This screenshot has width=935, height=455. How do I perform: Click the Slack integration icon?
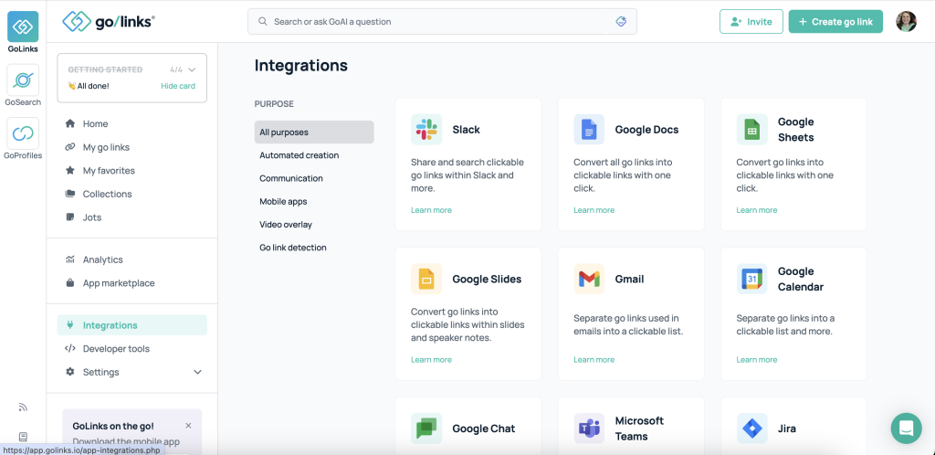(x=426, y=130)
